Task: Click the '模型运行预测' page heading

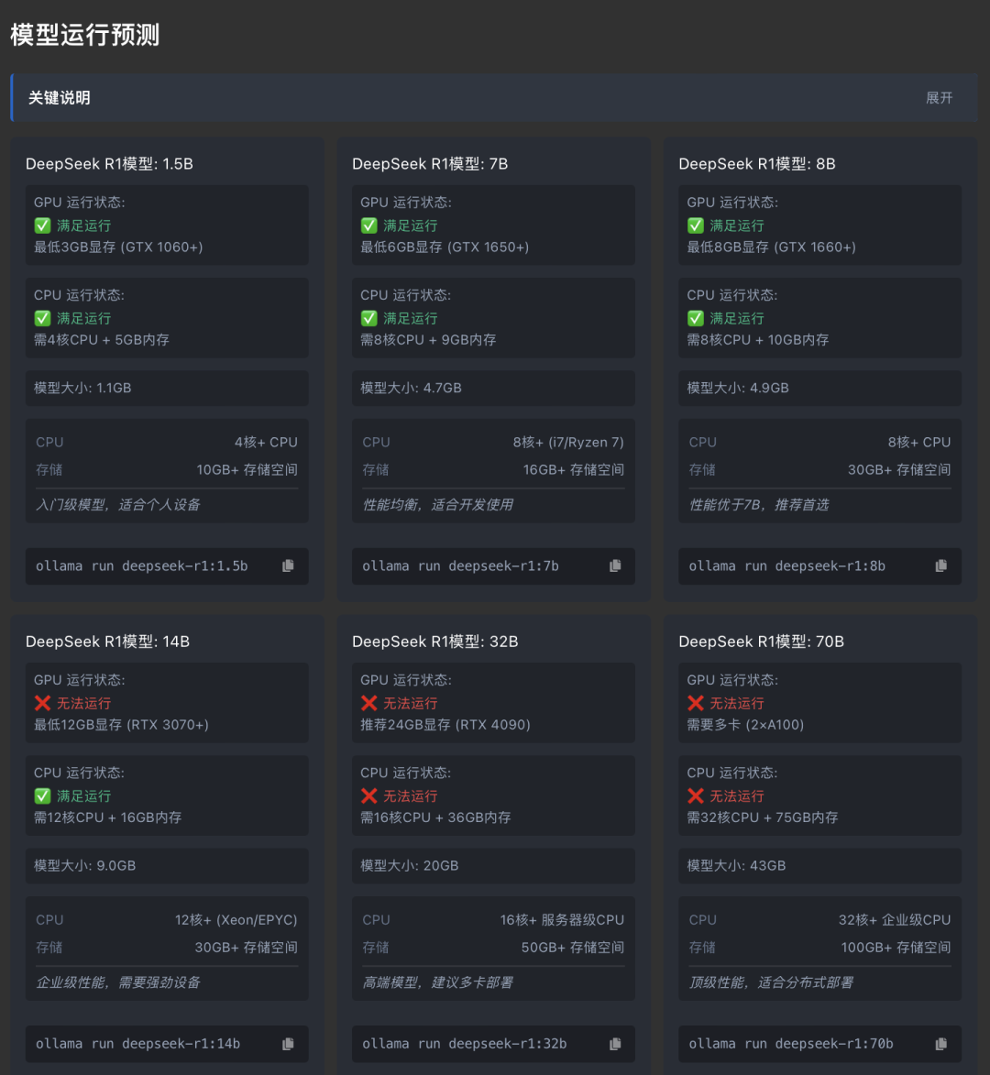Action: click(x=85, y=34)
